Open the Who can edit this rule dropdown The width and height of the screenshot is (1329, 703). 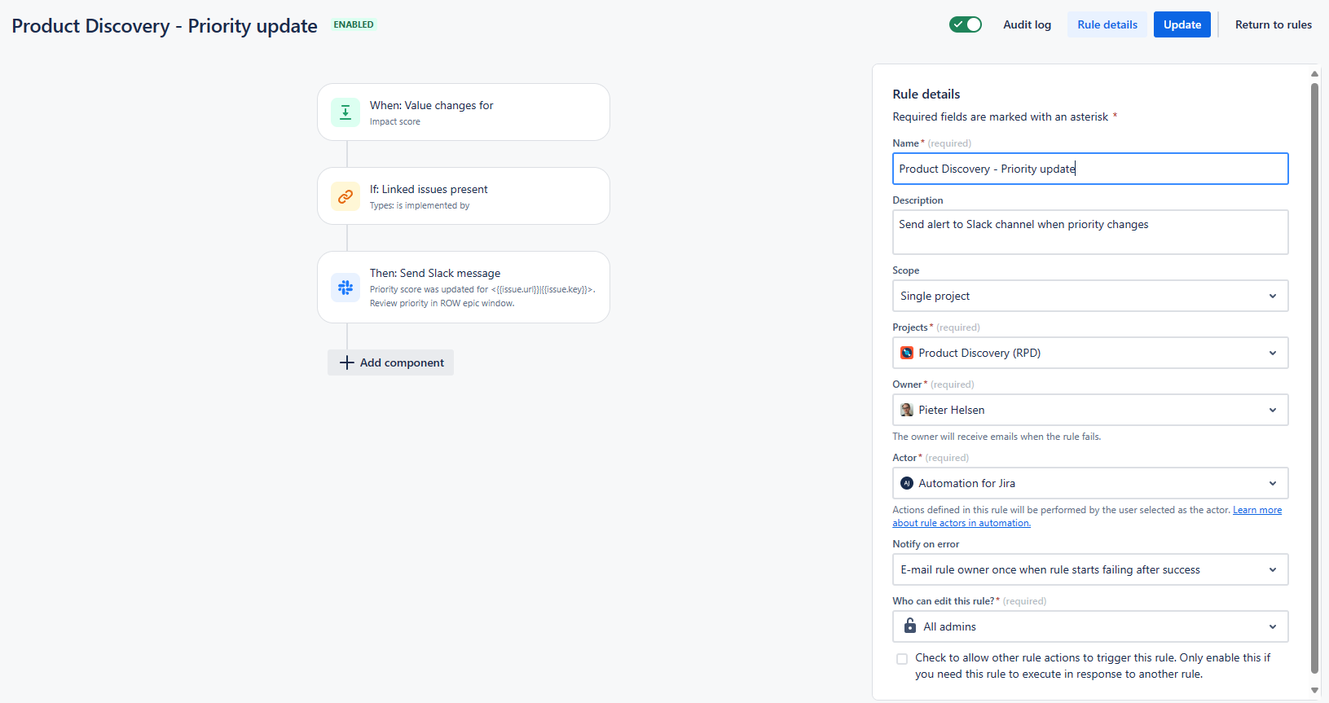(x=1090, y=626)
